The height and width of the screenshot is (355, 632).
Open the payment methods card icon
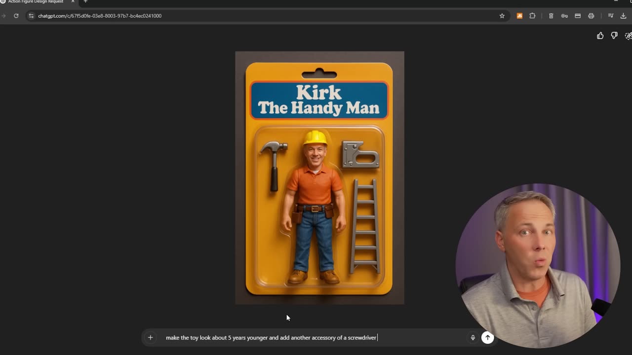coord(578,16)
